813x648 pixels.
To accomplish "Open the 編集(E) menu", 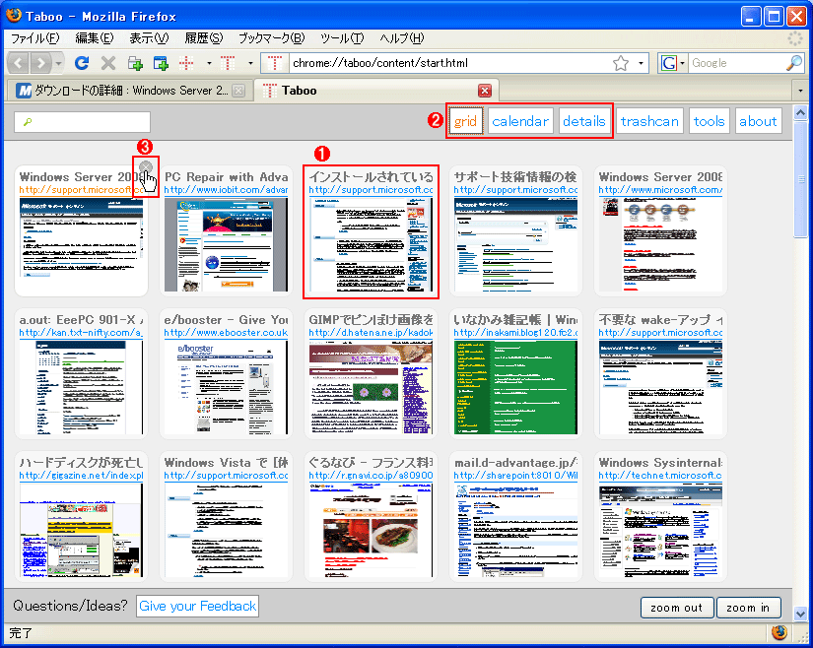I will pos(94,38).
